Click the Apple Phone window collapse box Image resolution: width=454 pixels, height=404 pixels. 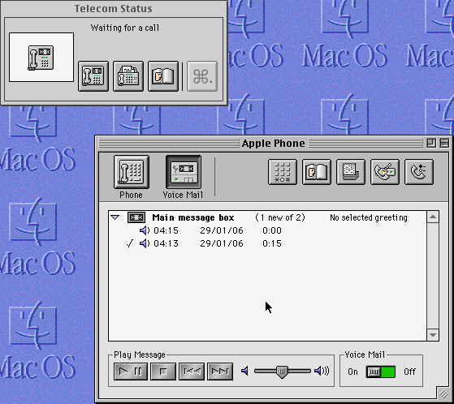tap(444, 143)
